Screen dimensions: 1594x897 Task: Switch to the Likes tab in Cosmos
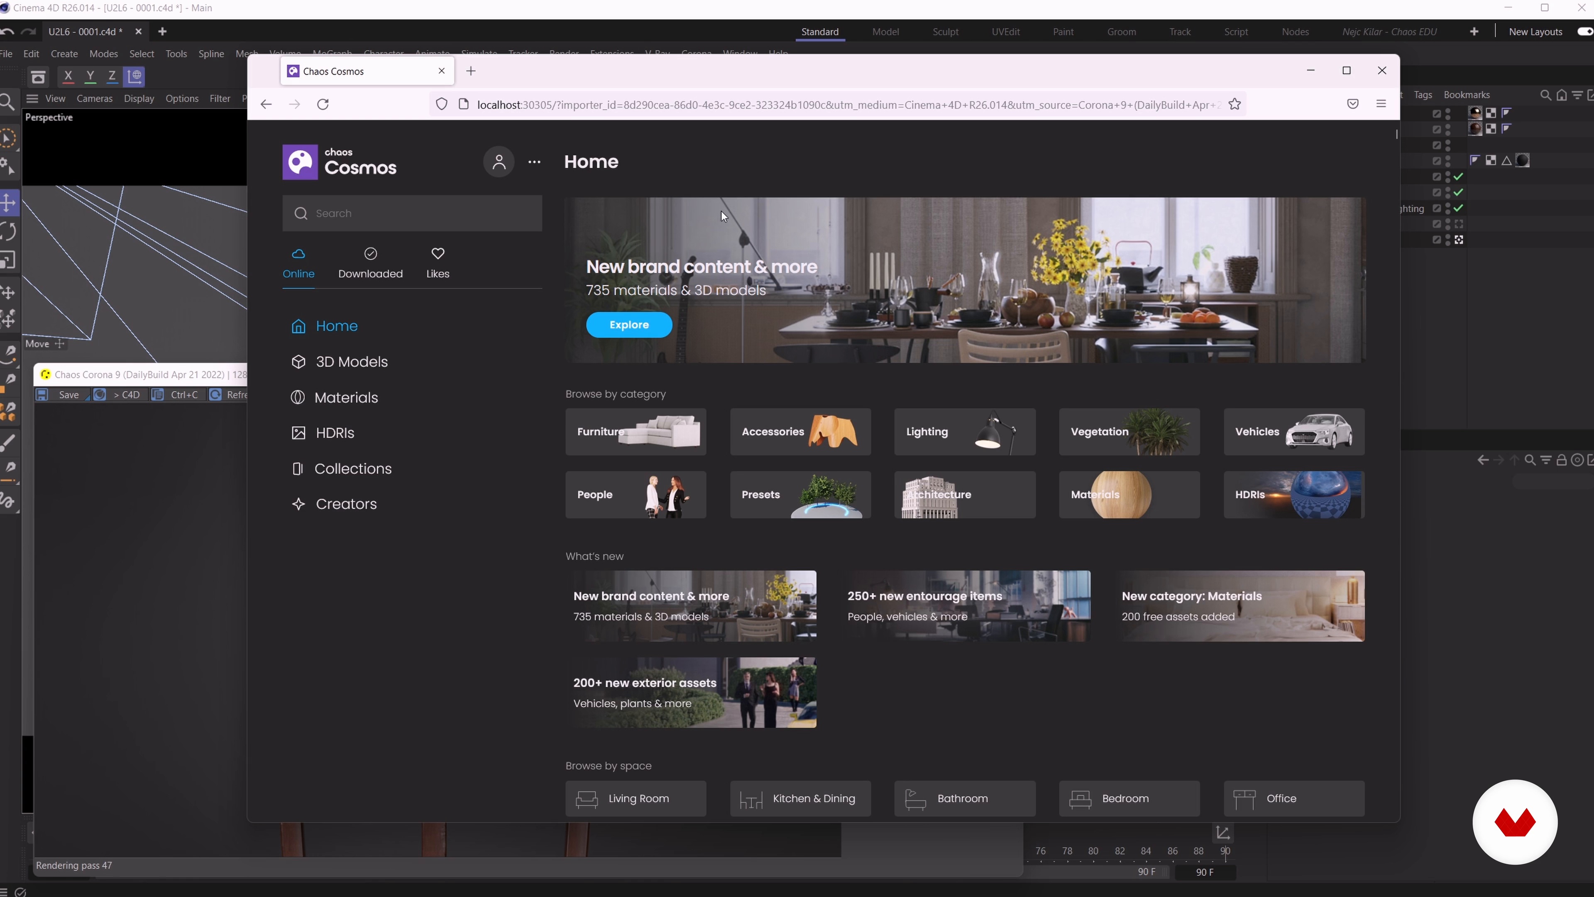[438, 263]
